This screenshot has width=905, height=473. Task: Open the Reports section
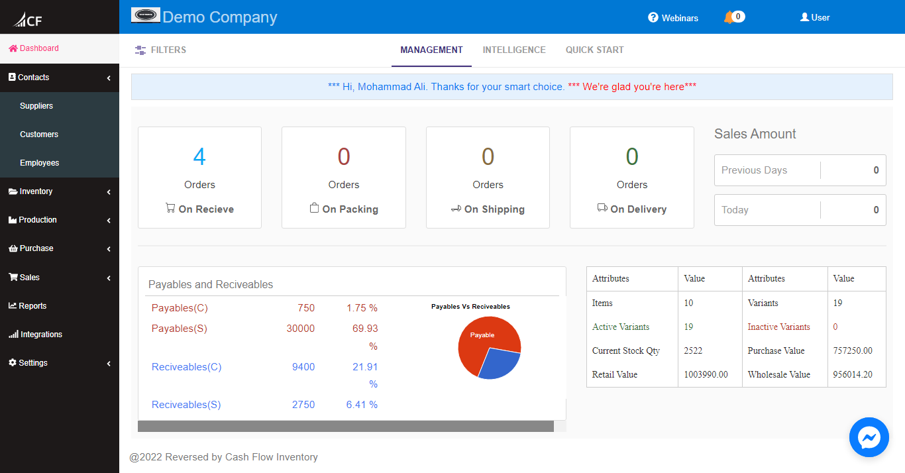pyautogui.click(x=28, y=305)
